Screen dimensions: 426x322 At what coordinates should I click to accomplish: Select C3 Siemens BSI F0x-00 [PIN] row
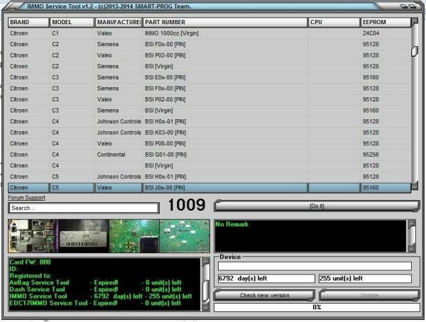tap(209, 88)
